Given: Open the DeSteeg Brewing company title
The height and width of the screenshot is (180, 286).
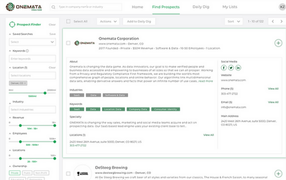Looking at the screenshot, I should tap(111, 168).
